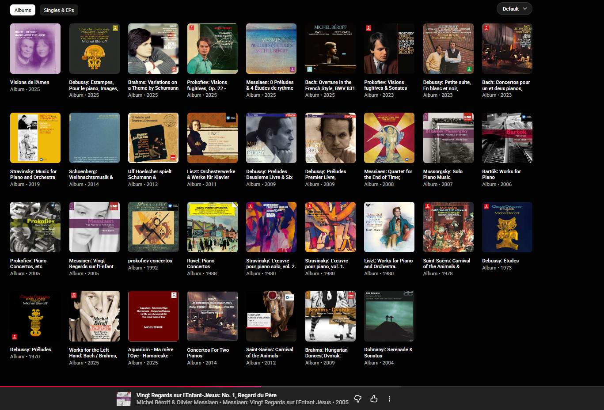
Task: Open 'Messiaen: Vingt Regards sur l'Enfant' album title
Action: [91, 264]
